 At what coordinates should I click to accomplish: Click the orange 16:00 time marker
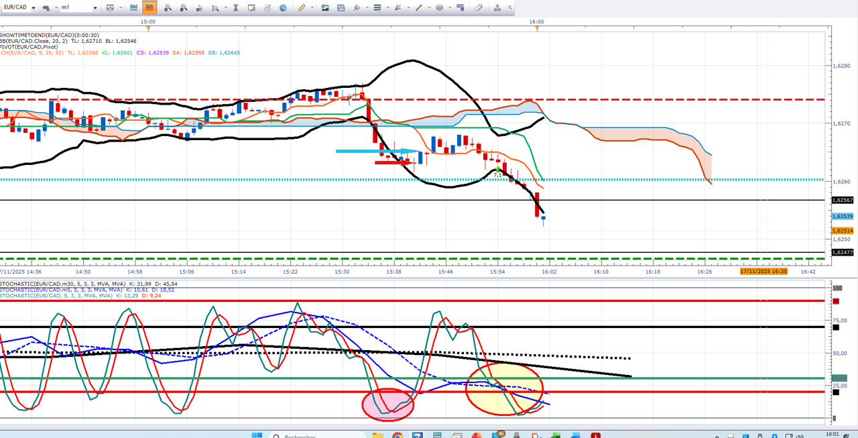click(x=536, y=28)
